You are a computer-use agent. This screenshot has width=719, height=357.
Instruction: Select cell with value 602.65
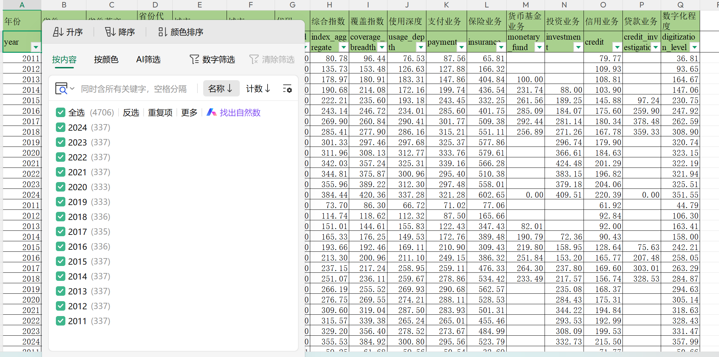(487, 195)
